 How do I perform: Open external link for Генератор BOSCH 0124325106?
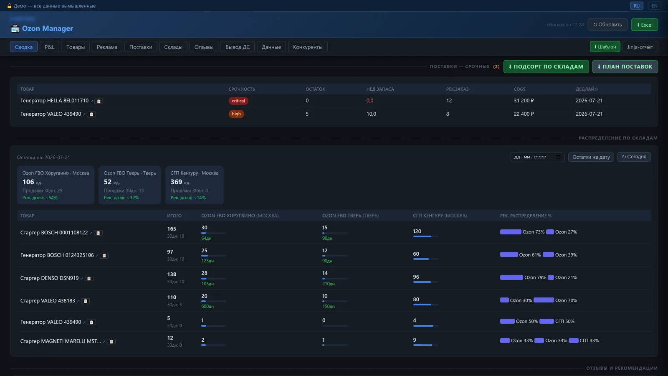97,256
